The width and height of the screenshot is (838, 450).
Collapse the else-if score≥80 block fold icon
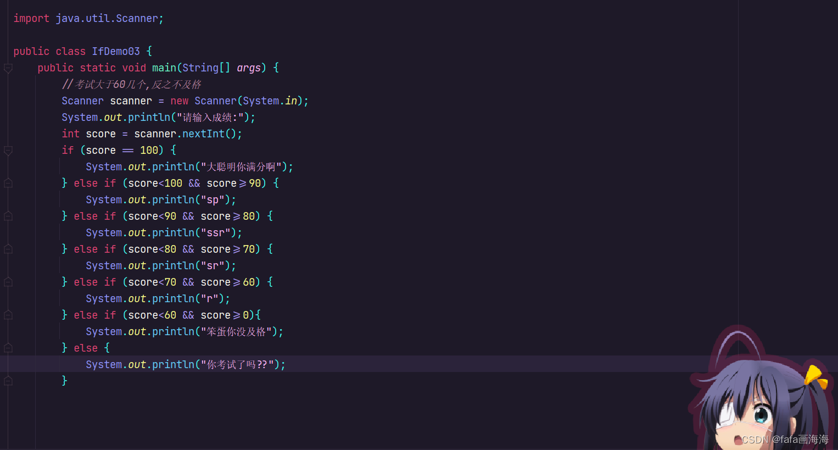pos(8,216)
